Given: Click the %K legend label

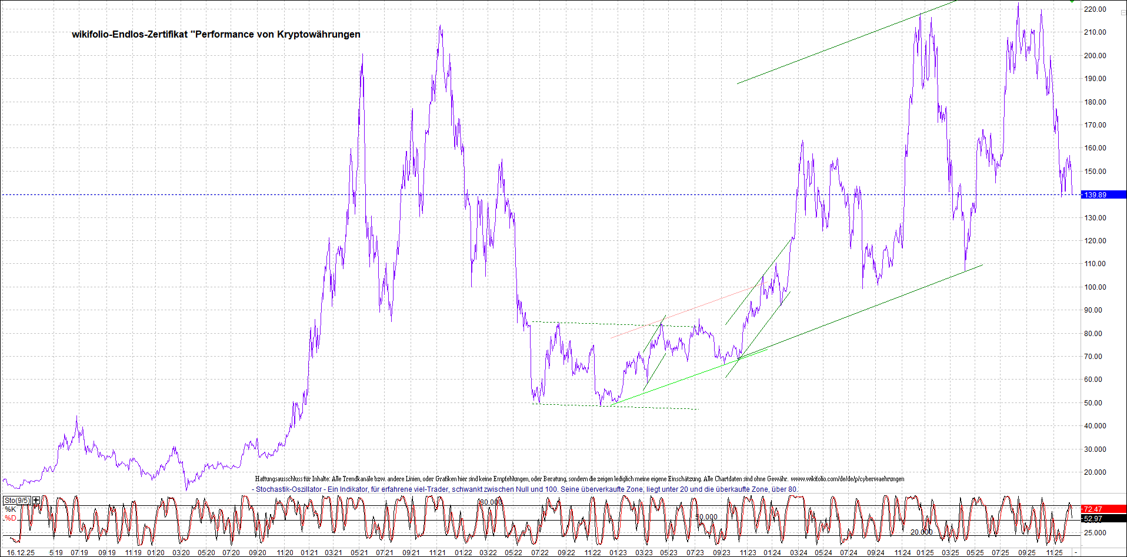Looking at the screenshot, I should (11, 509).
